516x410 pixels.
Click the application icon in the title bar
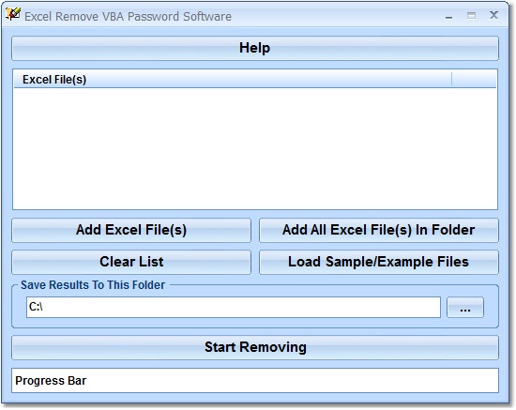tap(13, 14)
